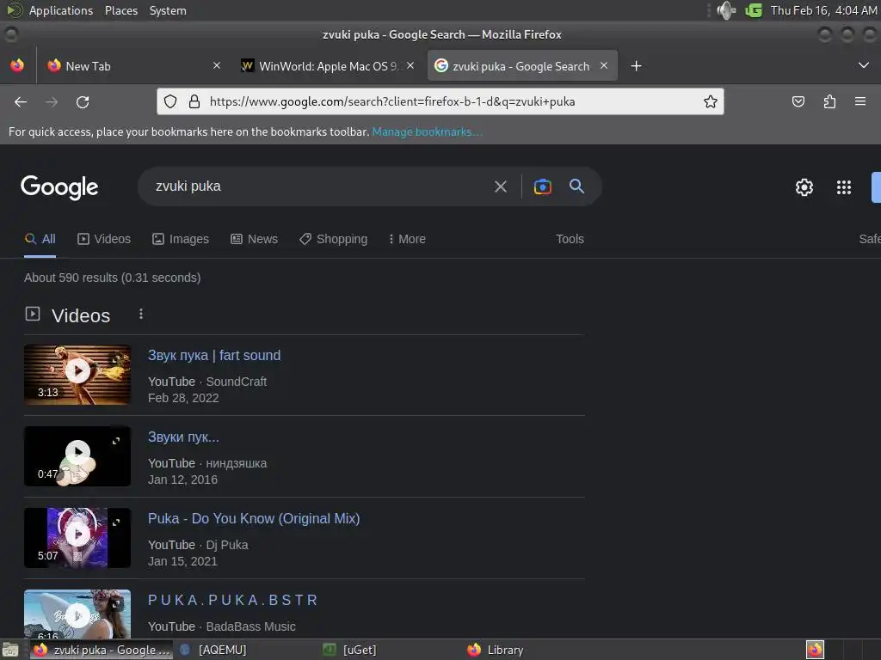Expand the More search filters

[407, 239]
